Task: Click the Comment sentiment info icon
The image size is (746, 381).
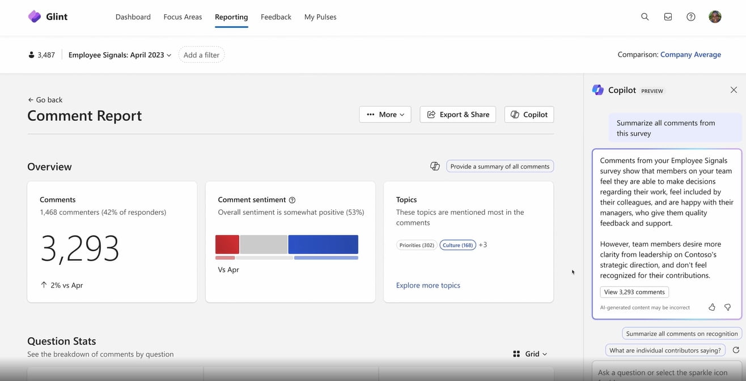Action: (293, 200)
